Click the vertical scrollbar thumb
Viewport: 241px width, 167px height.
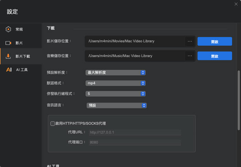(239, 100)
